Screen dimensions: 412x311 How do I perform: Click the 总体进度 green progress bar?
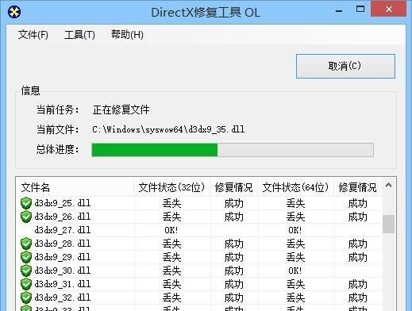[x=233, y=150]
